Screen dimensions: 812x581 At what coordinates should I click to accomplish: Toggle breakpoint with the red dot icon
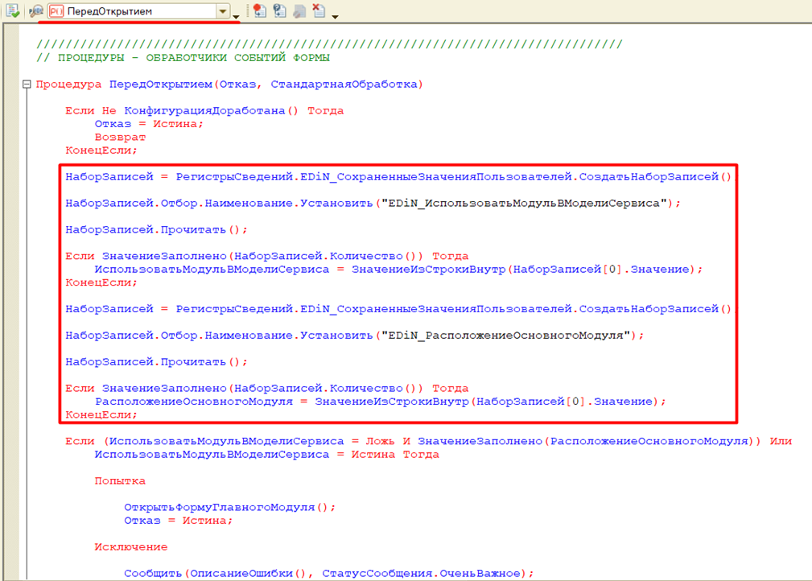click(259, 11)
